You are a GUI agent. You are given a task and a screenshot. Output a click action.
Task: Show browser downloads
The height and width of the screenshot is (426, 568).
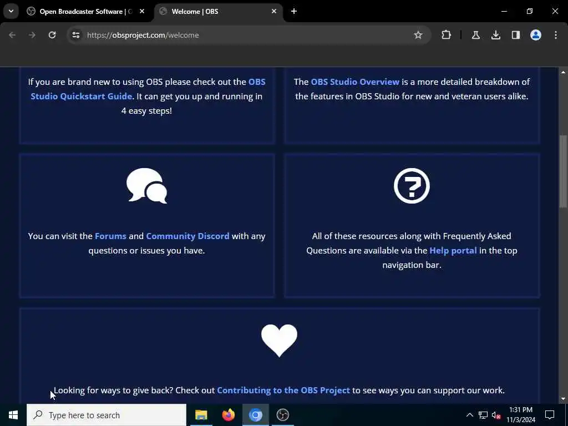(x=495, y=35)
